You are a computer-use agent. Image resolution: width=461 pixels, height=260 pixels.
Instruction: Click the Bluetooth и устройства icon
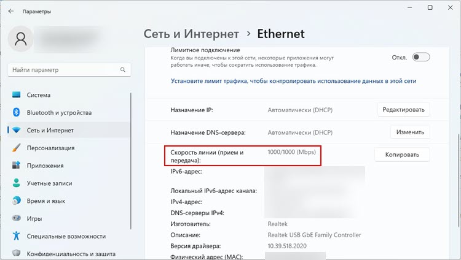(x=16, y=113)
